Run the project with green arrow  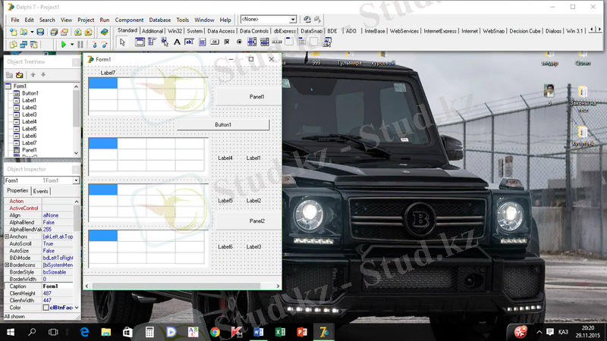(x=64, y=45)
